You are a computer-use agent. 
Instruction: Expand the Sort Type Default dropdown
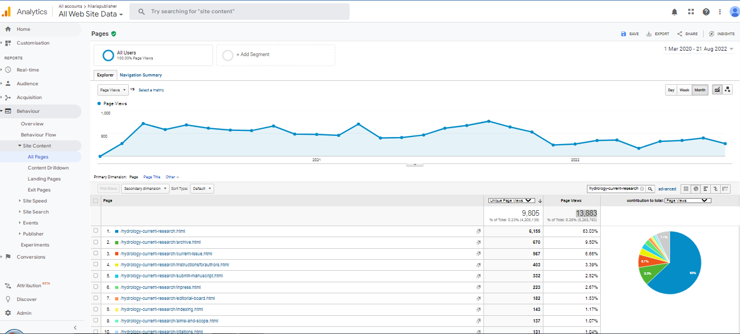[x=202, y=189]
